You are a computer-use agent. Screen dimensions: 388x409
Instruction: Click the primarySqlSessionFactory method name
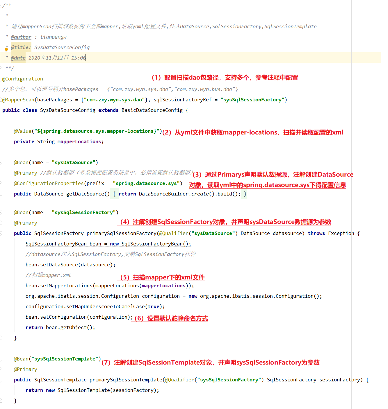[x=122, y=233]
